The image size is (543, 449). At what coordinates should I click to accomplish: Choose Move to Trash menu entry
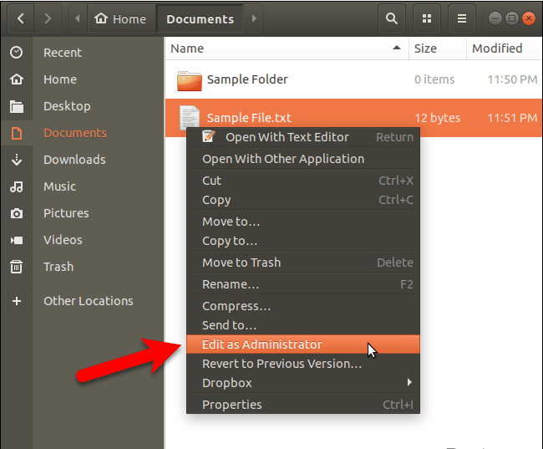click(x=241, y=263)
